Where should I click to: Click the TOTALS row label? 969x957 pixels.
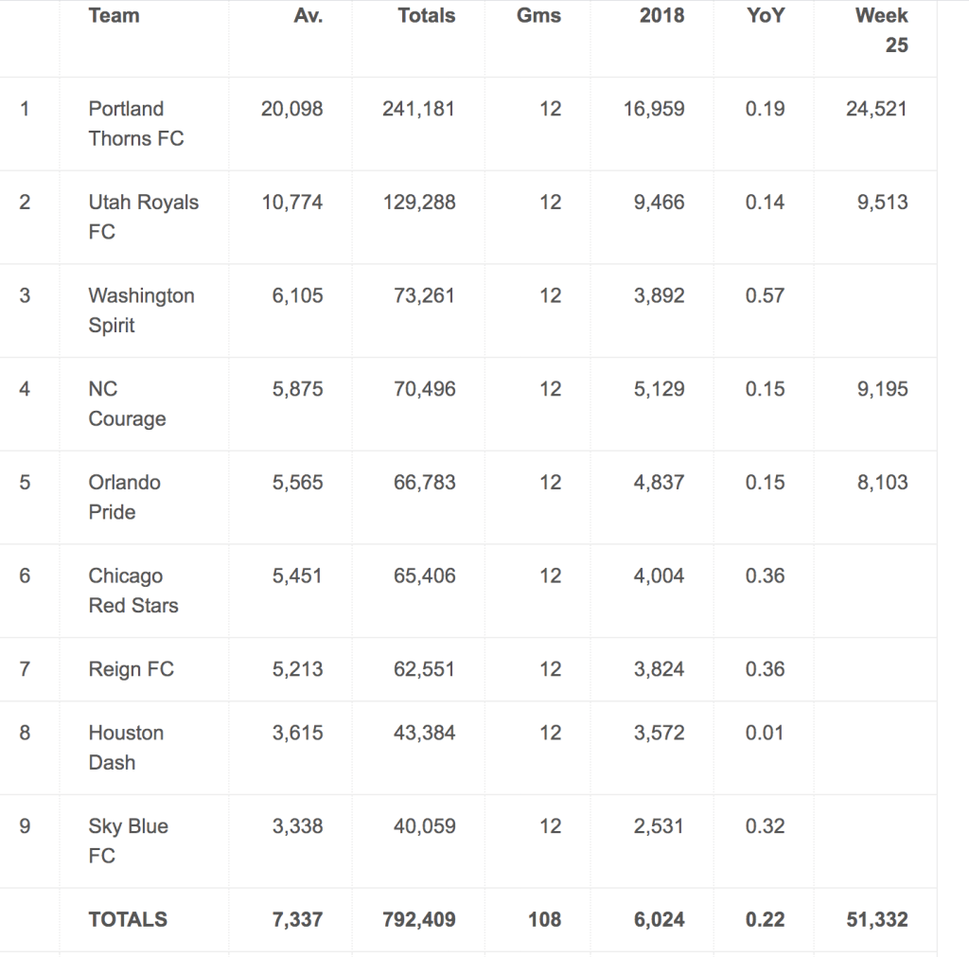(128, 919)
